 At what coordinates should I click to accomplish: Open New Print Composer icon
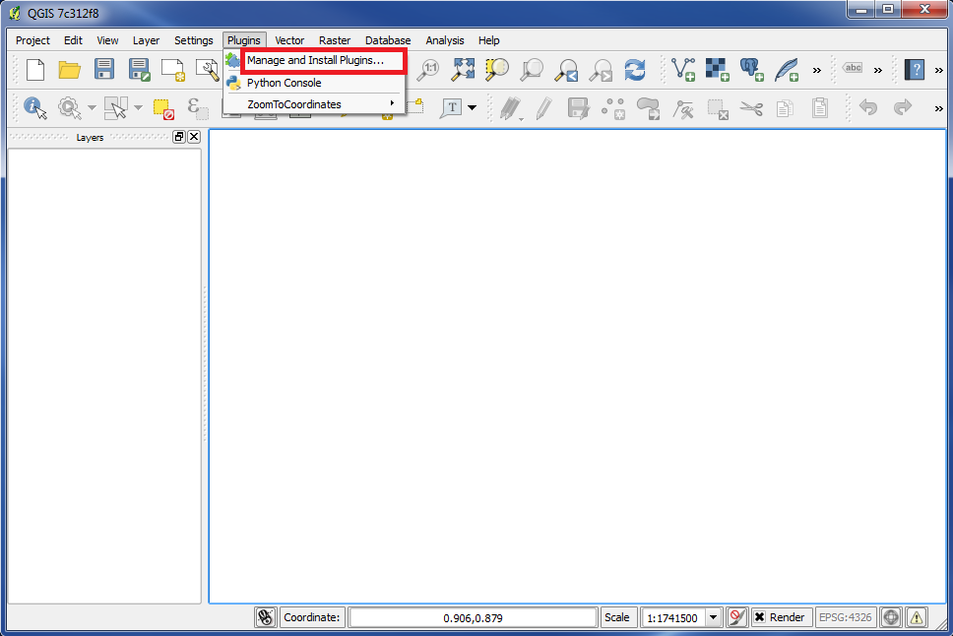click(x=172, y=70)
